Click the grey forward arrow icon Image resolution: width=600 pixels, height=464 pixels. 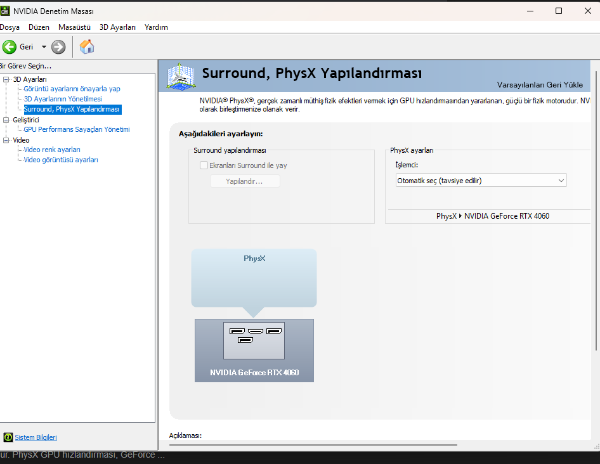click(x=58, y=47)
